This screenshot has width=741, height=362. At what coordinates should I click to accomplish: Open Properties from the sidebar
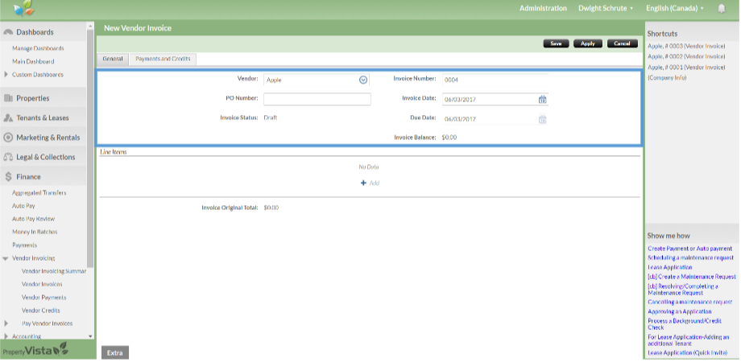[x=32, y=98]
